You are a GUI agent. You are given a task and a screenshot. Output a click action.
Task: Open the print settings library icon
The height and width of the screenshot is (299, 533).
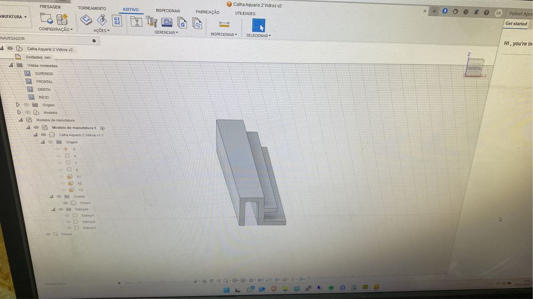[x=136, y=22]
